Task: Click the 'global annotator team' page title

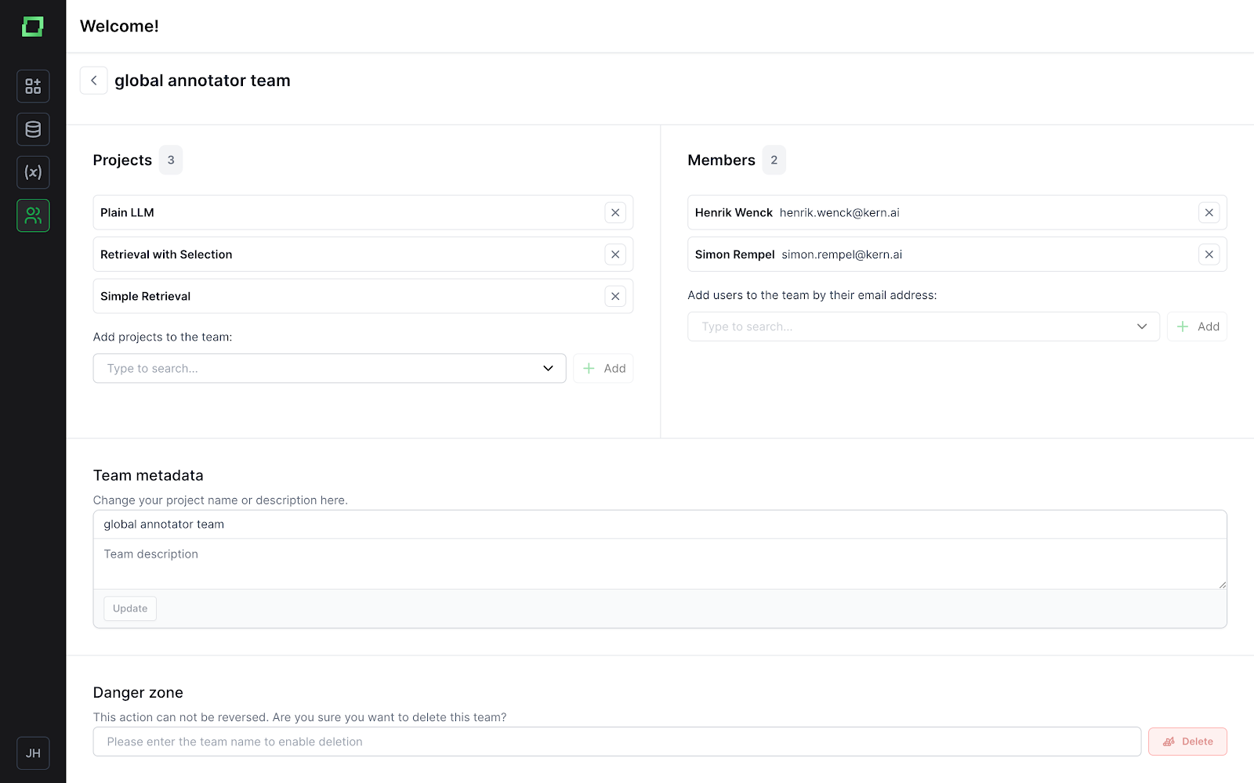Action: coord(202,81)
